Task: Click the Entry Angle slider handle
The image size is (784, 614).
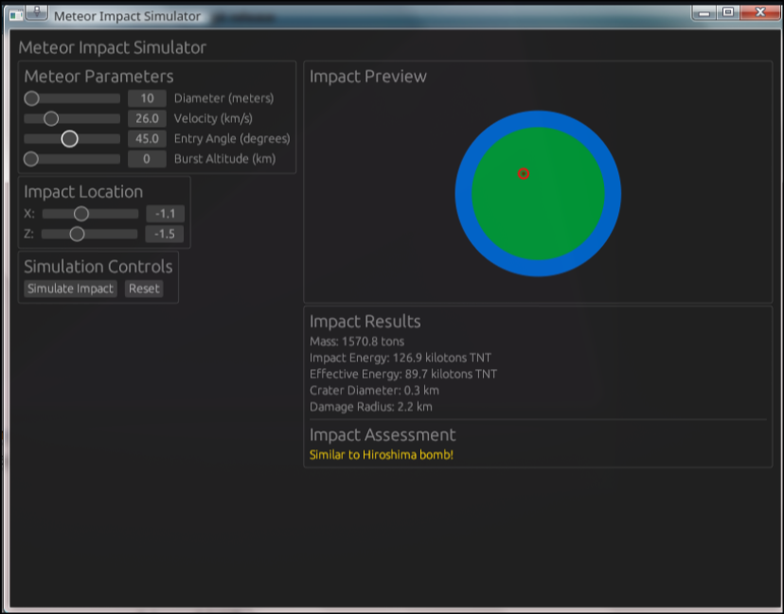Action: click(x=70, y=138)
